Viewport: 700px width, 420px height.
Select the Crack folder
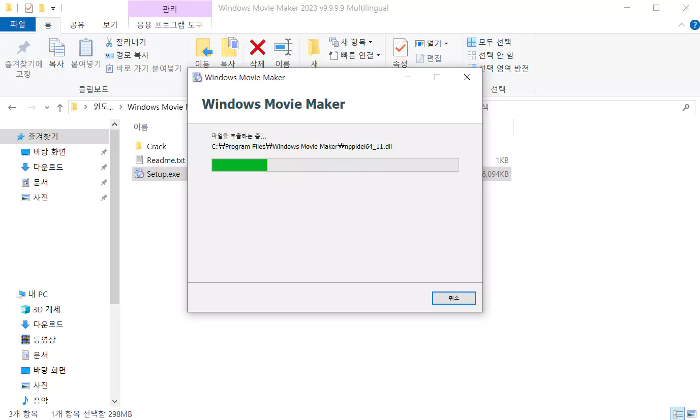pyautogui.click(x=151, y=146)
